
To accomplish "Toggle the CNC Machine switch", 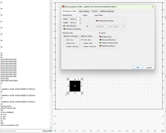I will (x=64, y=26).
